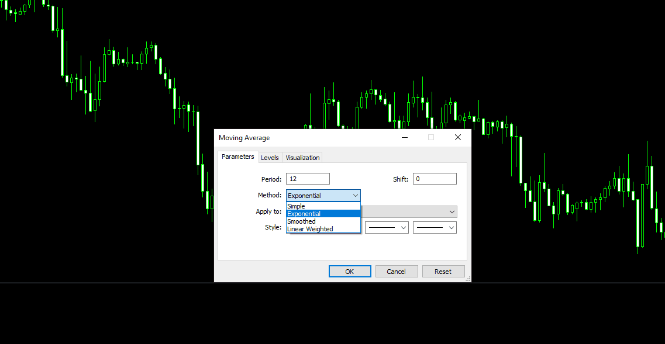Viewport: 665px width, 344px height.
Task: Switch to the Levels tab
Action: coord(270,158)
